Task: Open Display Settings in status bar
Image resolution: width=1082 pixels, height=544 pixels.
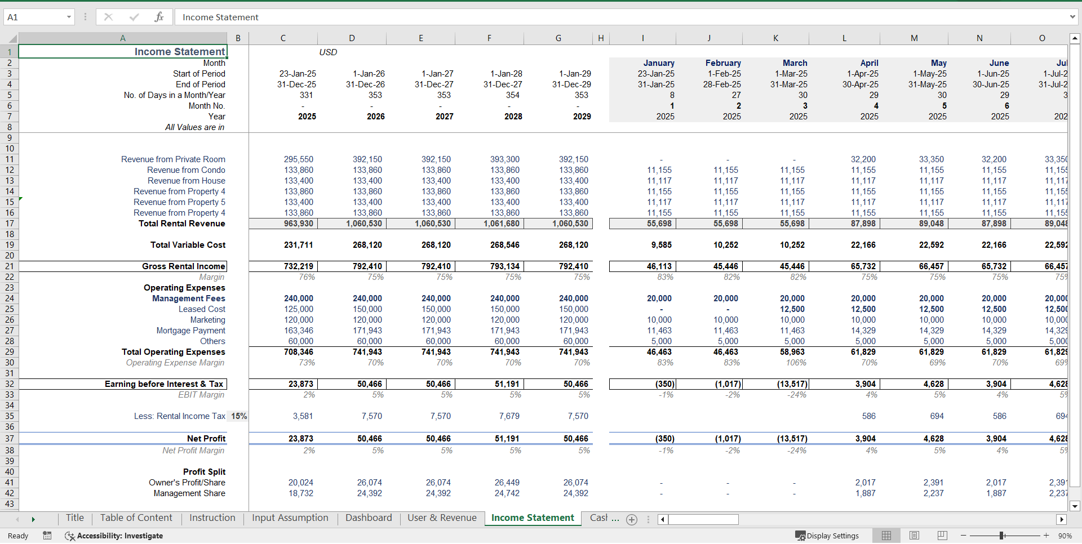Action: click(827, 536)
